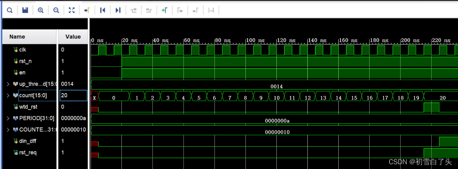Zoom in on the waveform
The height and width of the screenshot is (169, 458).
point(40,10)
